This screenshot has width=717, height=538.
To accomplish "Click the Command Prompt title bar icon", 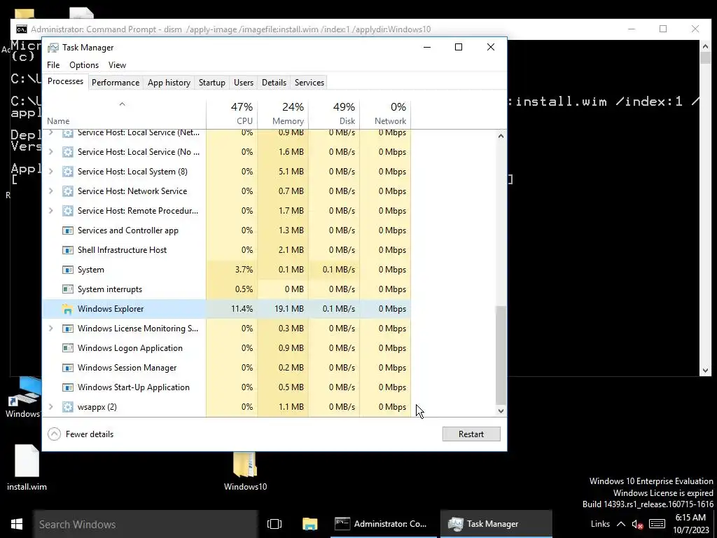I will coord(22,29).
